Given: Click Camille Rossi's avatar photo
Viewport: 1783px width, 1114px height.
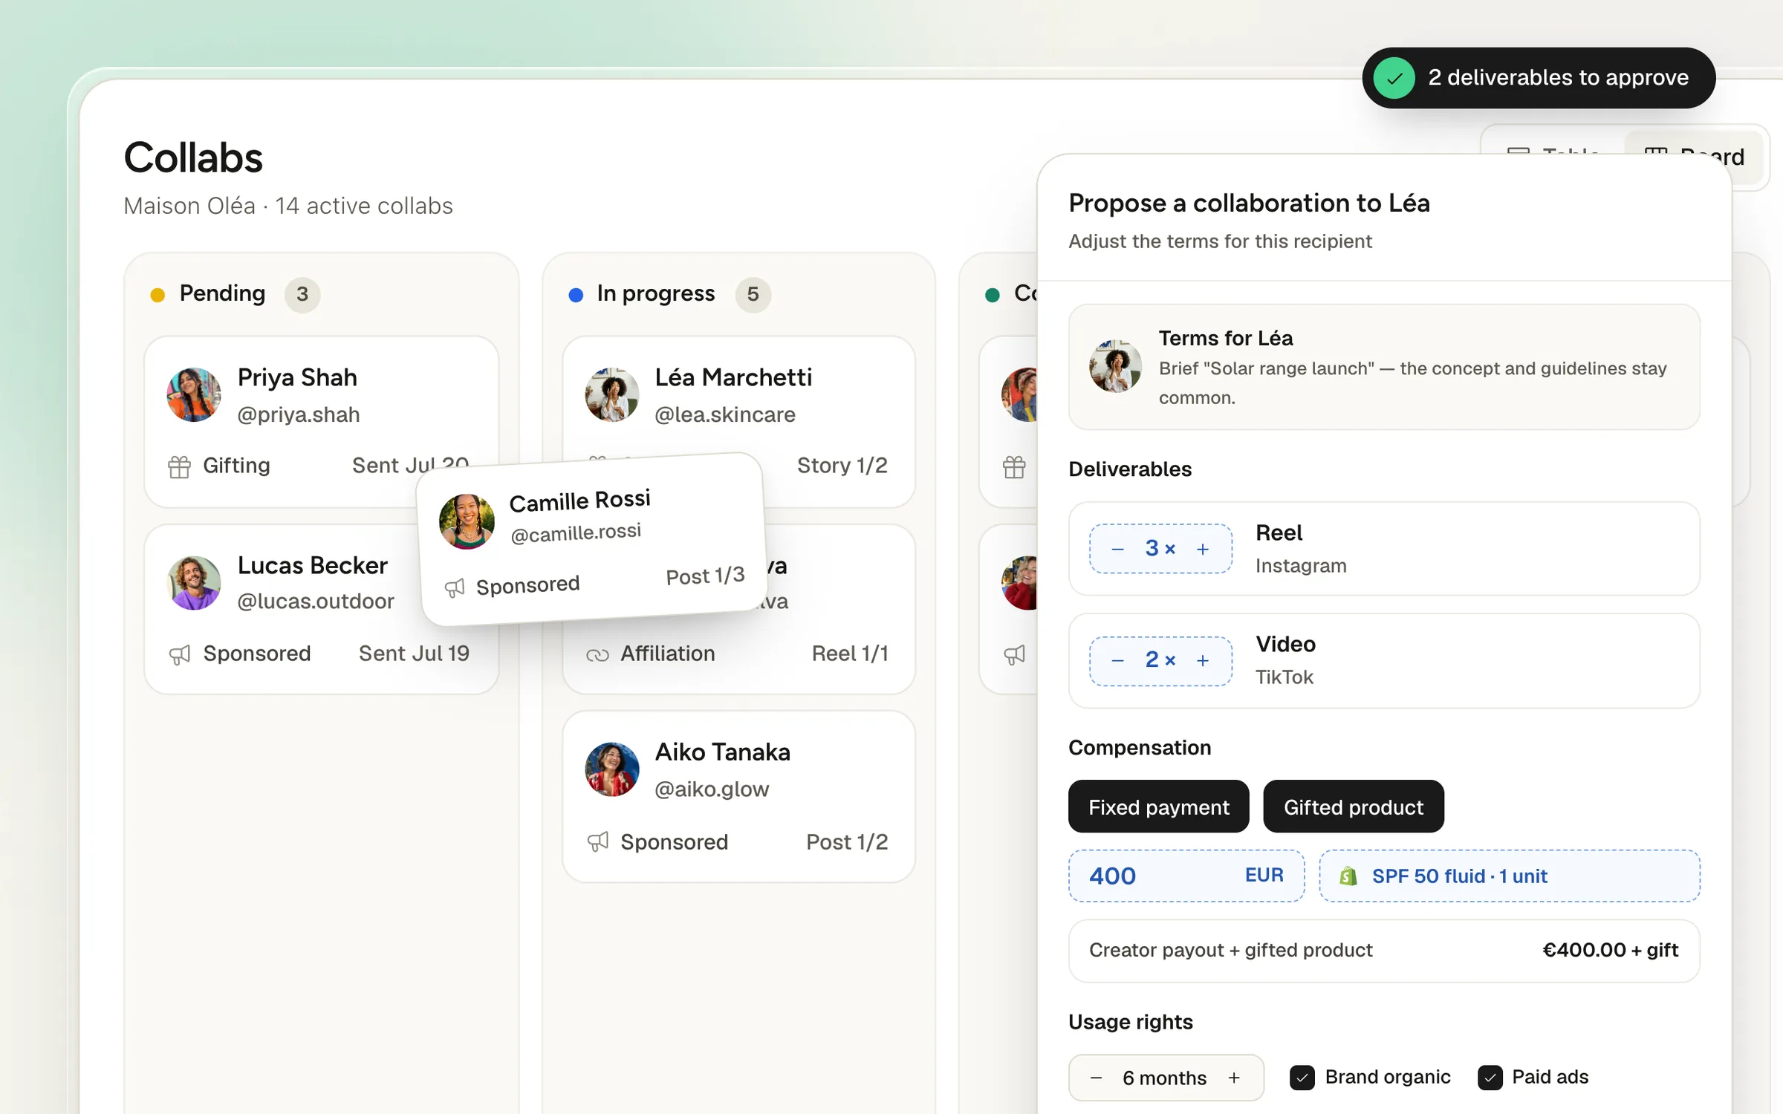Looking at the screenshot, I should click(467, 522).
